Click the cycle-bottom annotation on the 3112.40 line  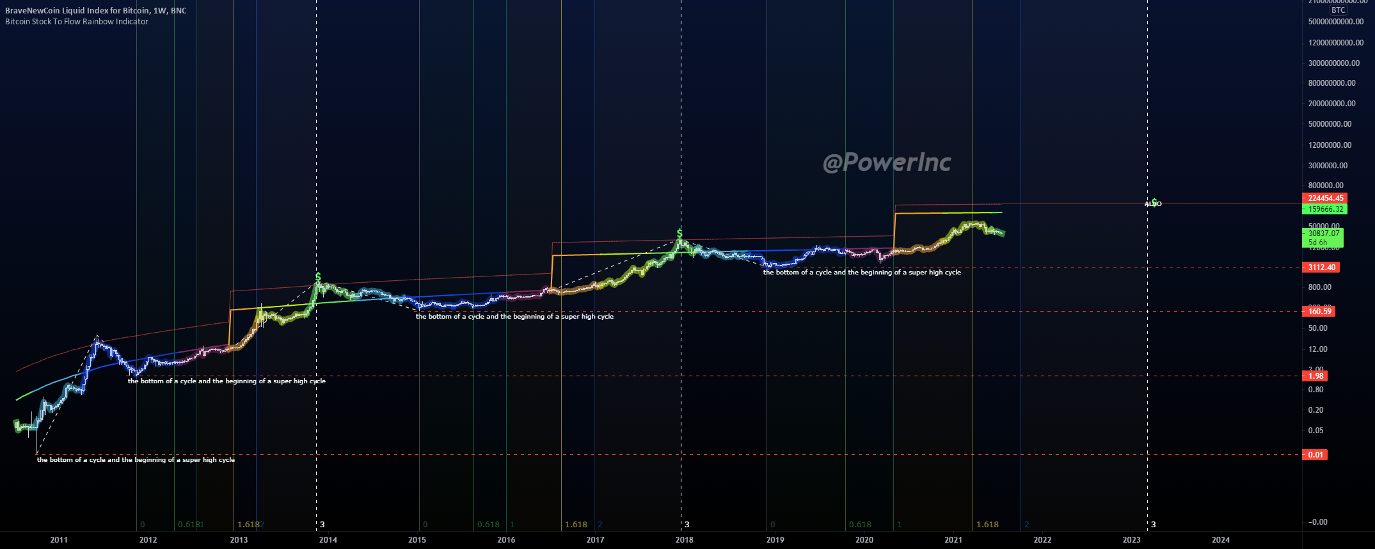(862, 273)
